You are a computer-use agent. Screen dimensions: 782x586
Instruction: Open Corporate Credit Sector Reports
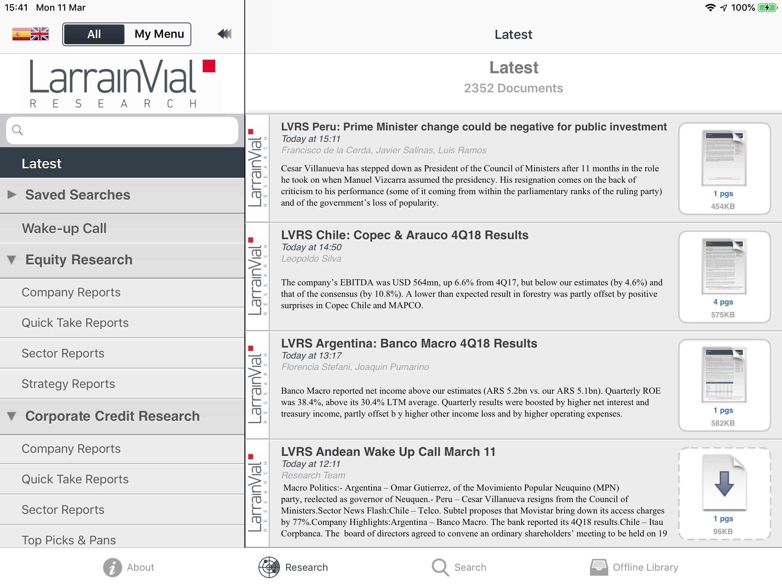[122, 510]
